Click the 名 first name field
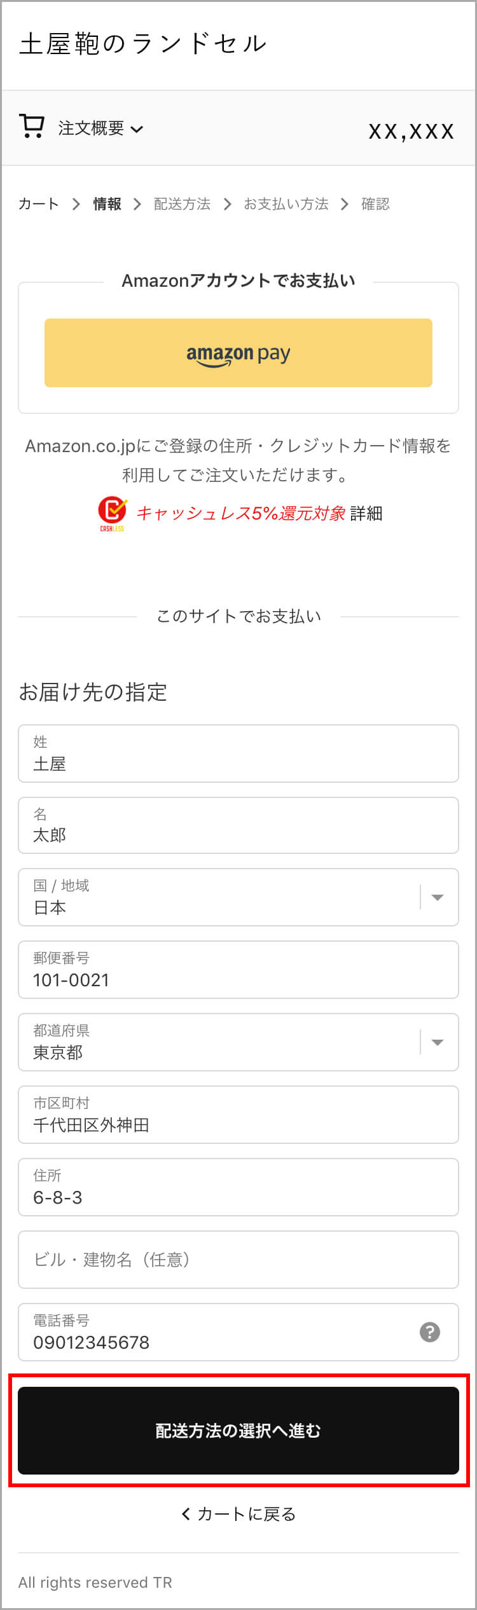This screenshot has height=1610, width=477. (x=238, y=825)
